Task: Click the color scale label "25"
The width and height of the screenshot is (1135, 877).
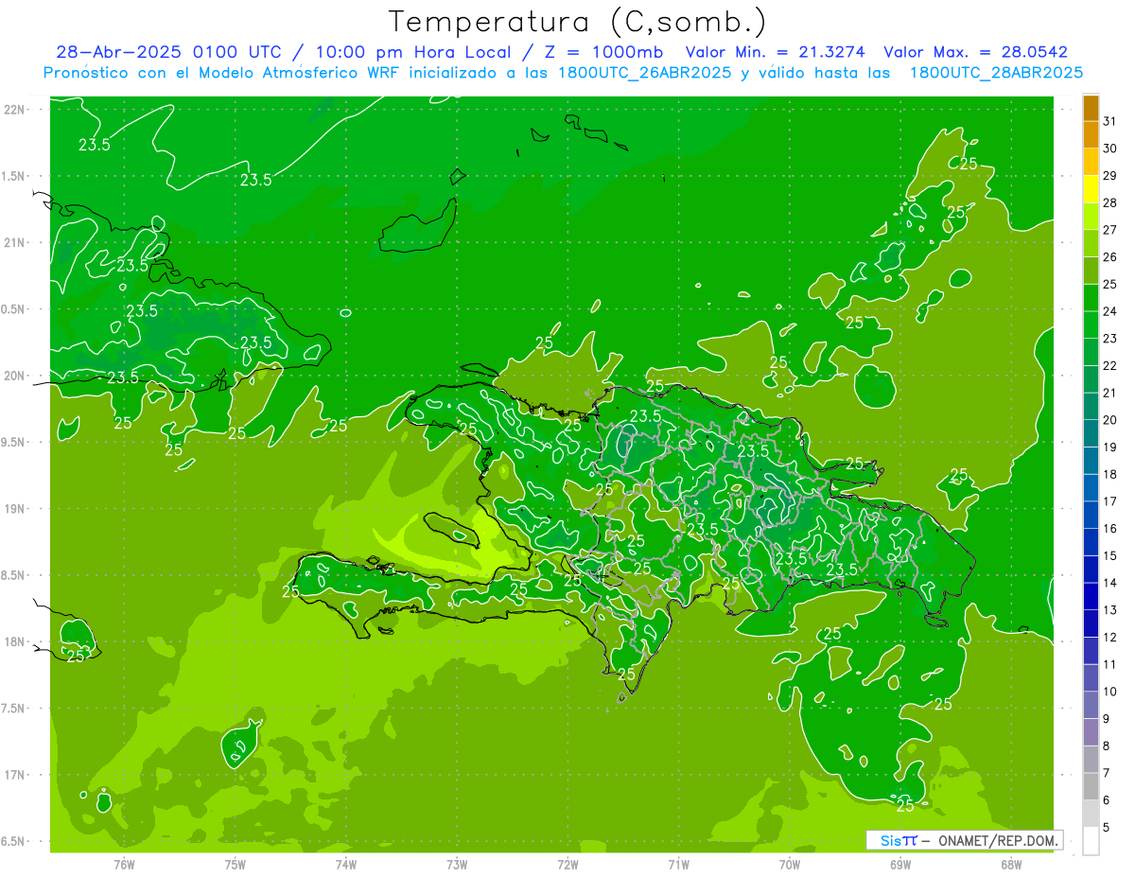Action: pos(1109,284)
